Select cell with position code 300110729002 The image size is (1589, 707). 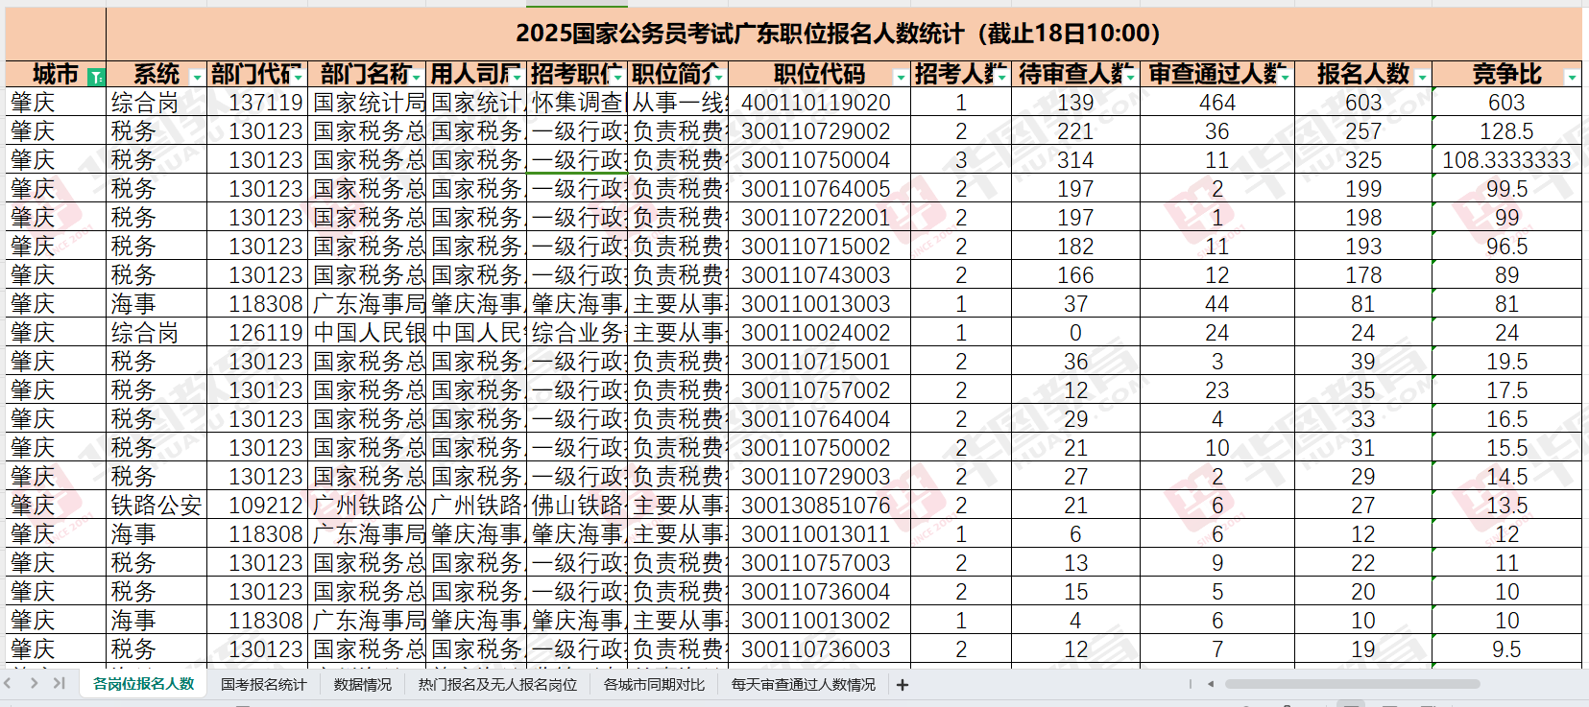(x=819, y=131)
